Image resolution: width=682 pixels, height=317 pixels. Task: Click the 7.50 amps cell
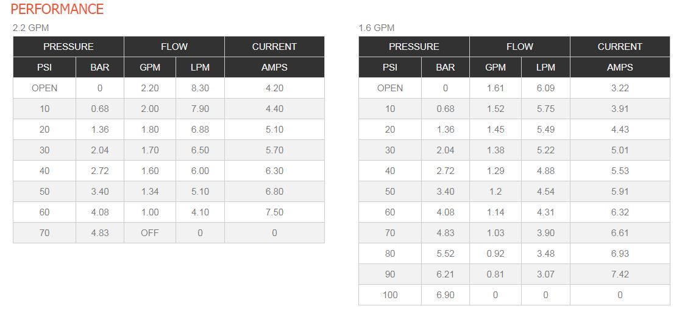[274, 212]
